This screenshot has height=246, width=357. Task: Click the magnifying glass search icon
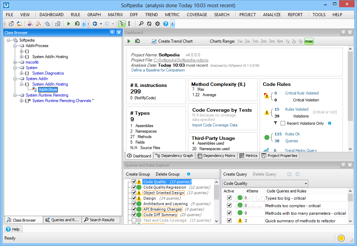(x=141, y=24)
